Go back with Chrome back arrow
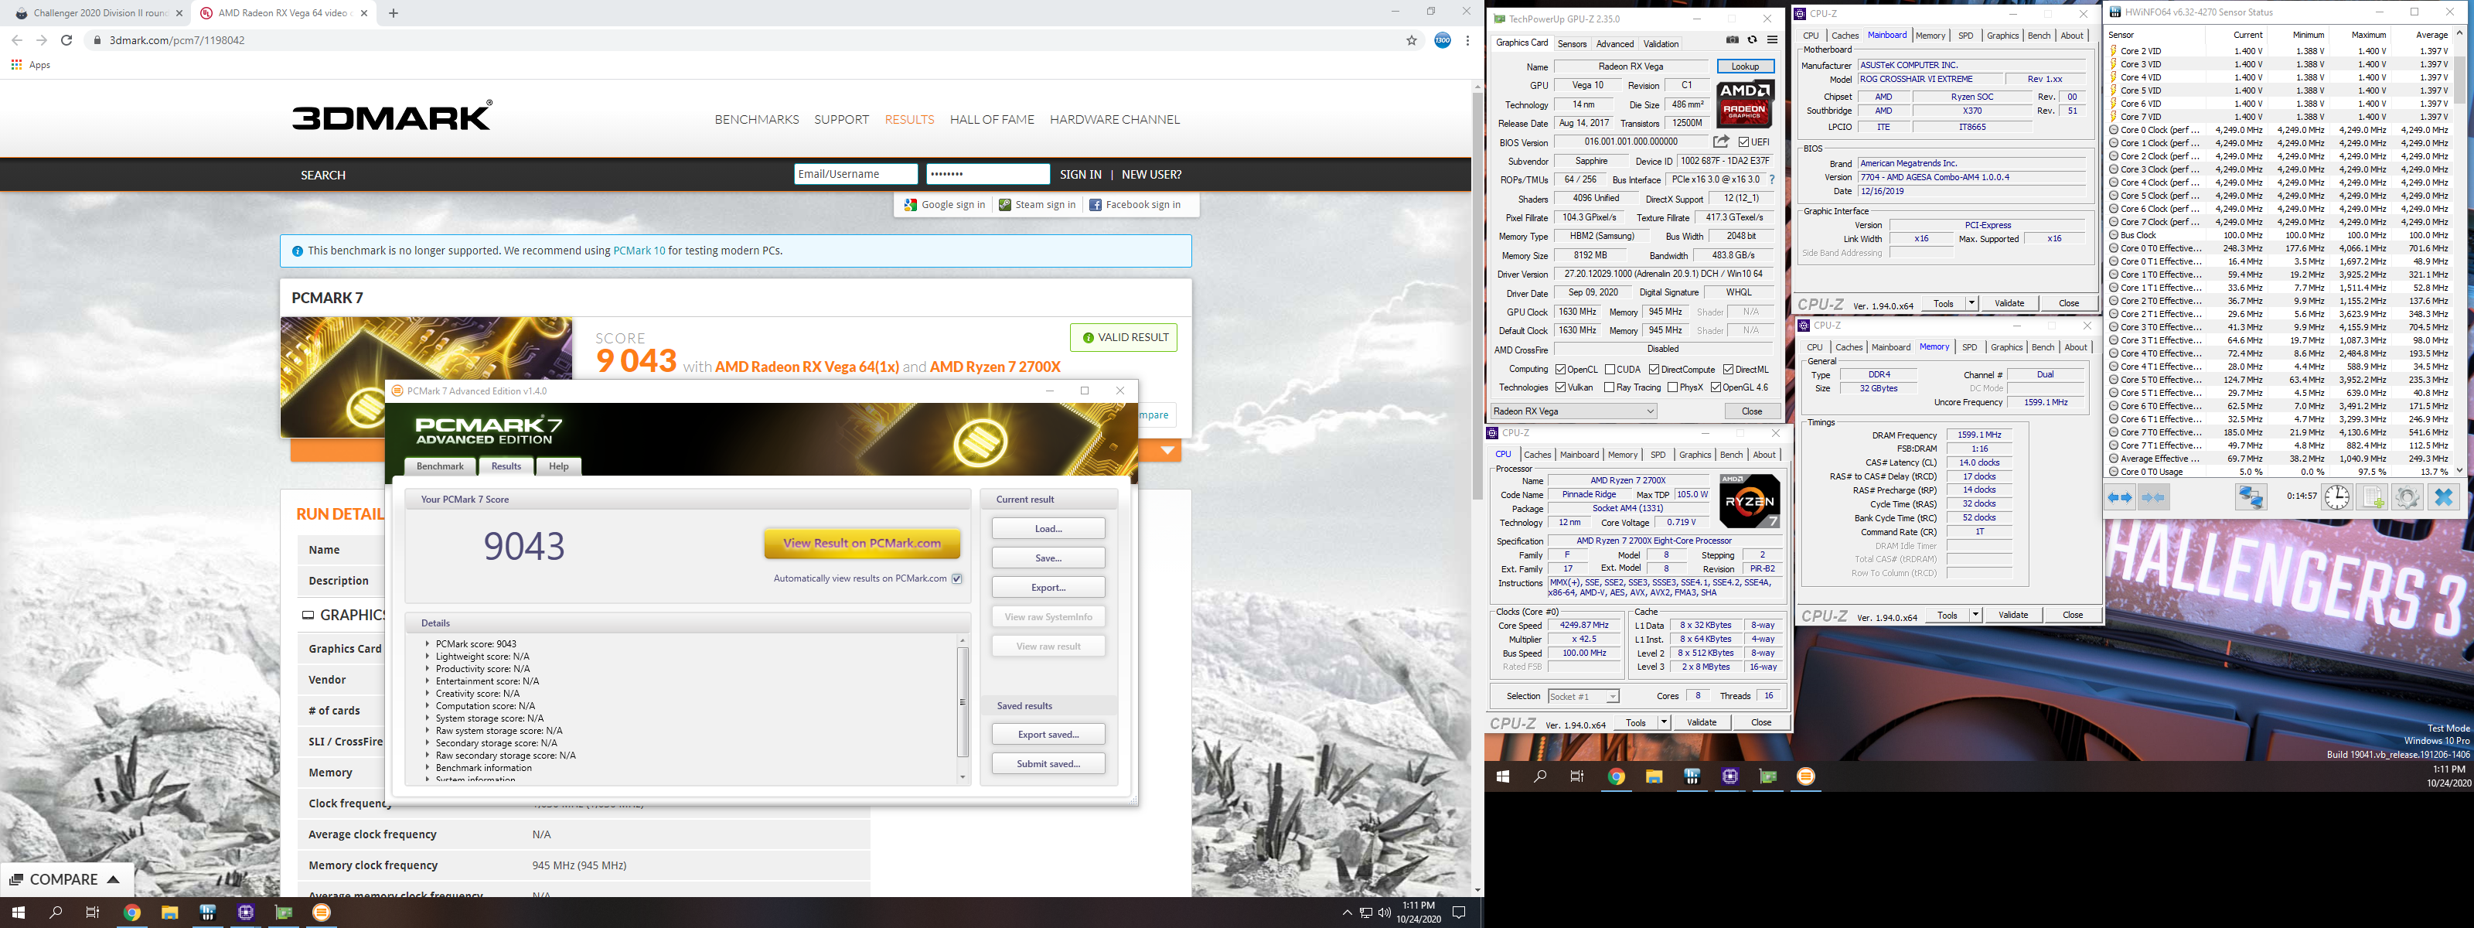 pos(16,40)
